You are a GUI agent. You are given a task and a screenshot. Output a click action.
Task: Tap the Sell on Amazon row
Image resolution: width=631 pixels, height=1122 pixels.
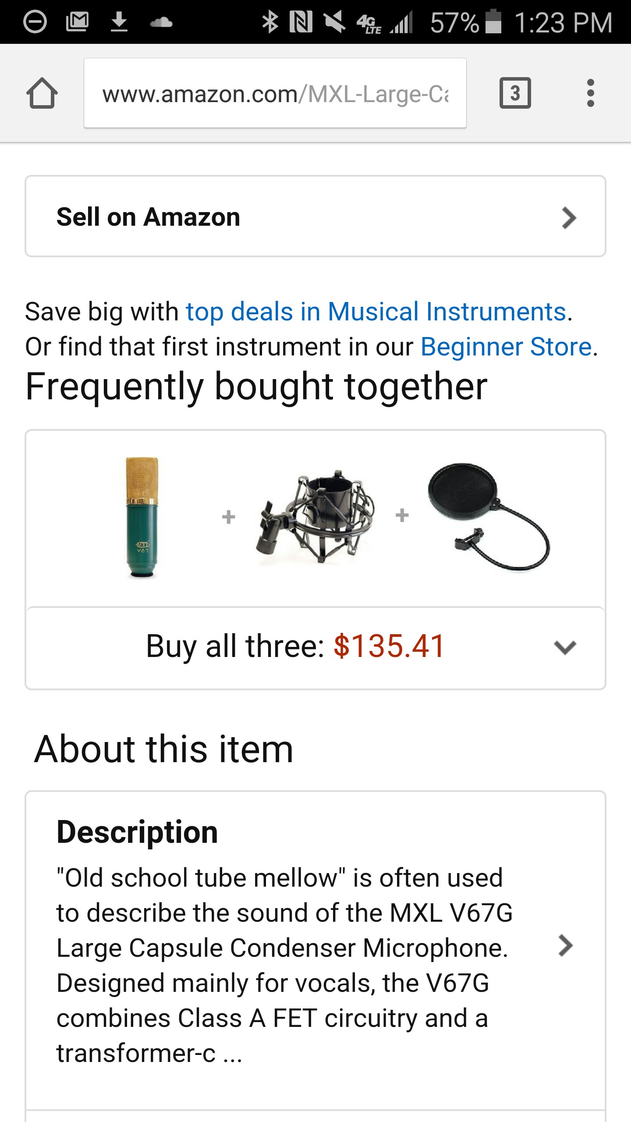(x=263, y=217)
